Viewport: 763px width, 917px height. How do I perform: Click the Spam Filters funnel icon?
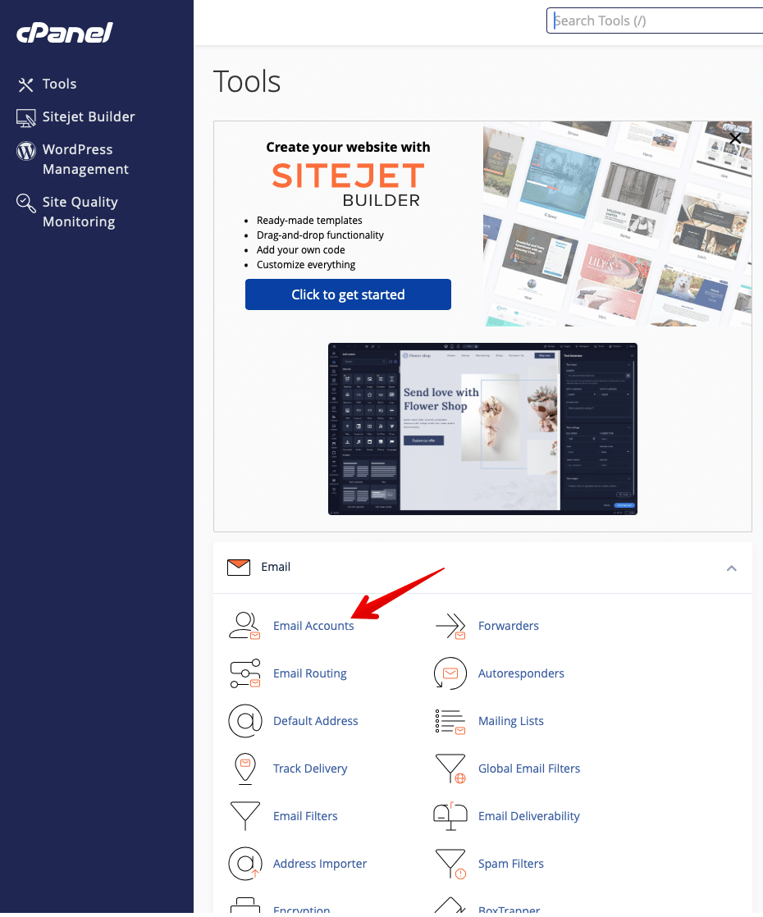450,865
